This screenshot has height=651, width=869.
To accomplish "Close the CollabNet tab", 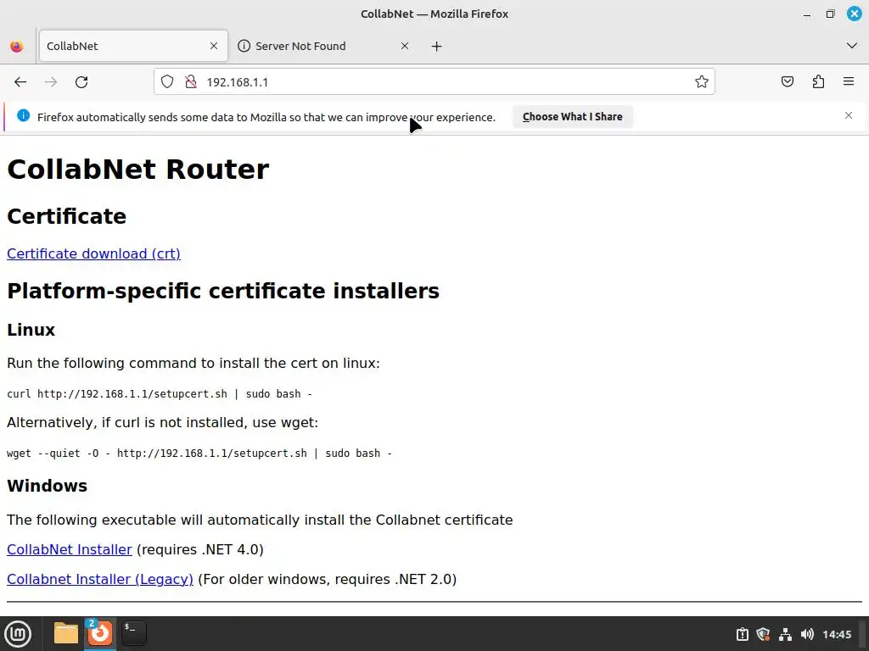I will point(214,46).
